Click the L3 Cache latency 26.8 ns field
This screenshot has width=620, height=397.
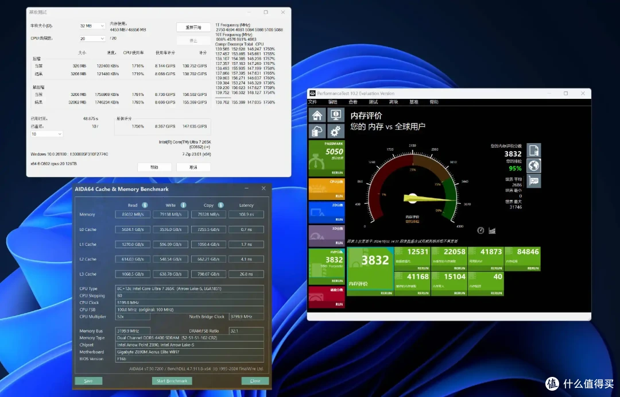click(x=246, y=274)
